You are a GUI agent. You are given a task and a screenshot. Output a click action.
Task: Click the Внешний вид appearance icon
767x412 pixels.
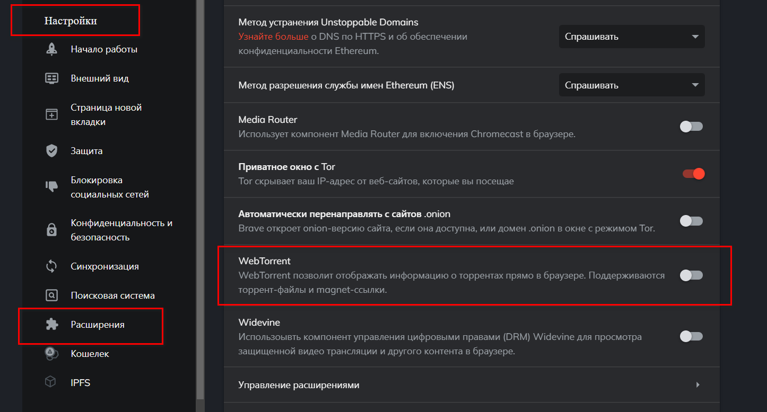click(51, 78)
